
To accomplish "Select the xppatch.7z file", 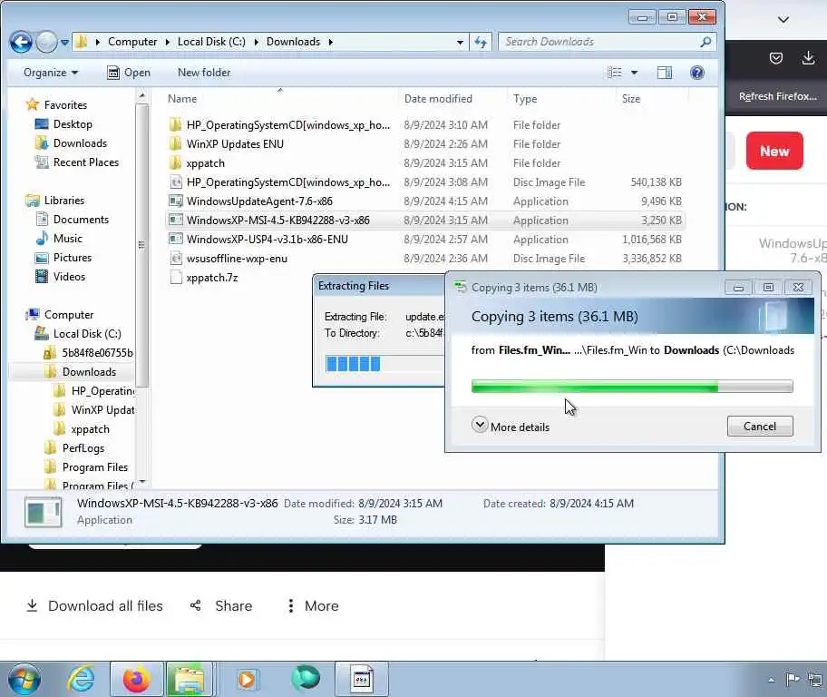I will (211, 277).
